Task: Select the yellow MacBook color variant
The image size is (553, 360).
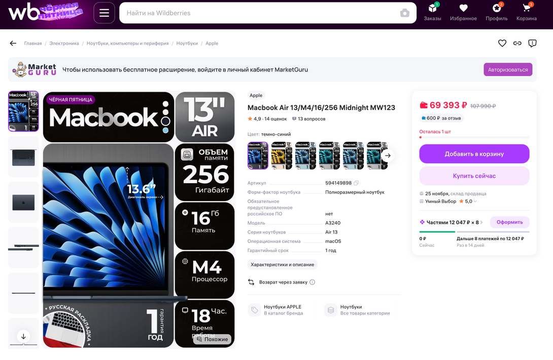Action: click(282, 155)
